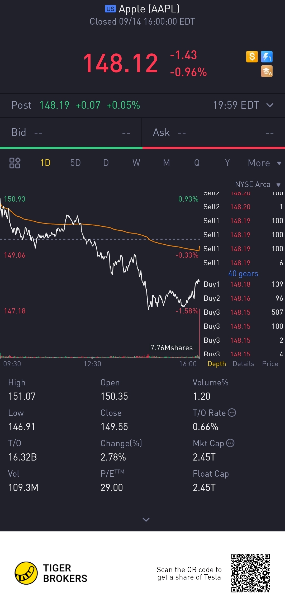
Task: Open the chart layout grid icon
Action: pyautogui.click(x=15, y=163)
